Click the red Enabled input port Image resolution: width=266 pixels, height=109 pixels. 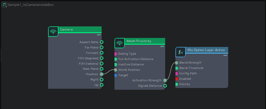pyautogui.click(x=176, y=79)
